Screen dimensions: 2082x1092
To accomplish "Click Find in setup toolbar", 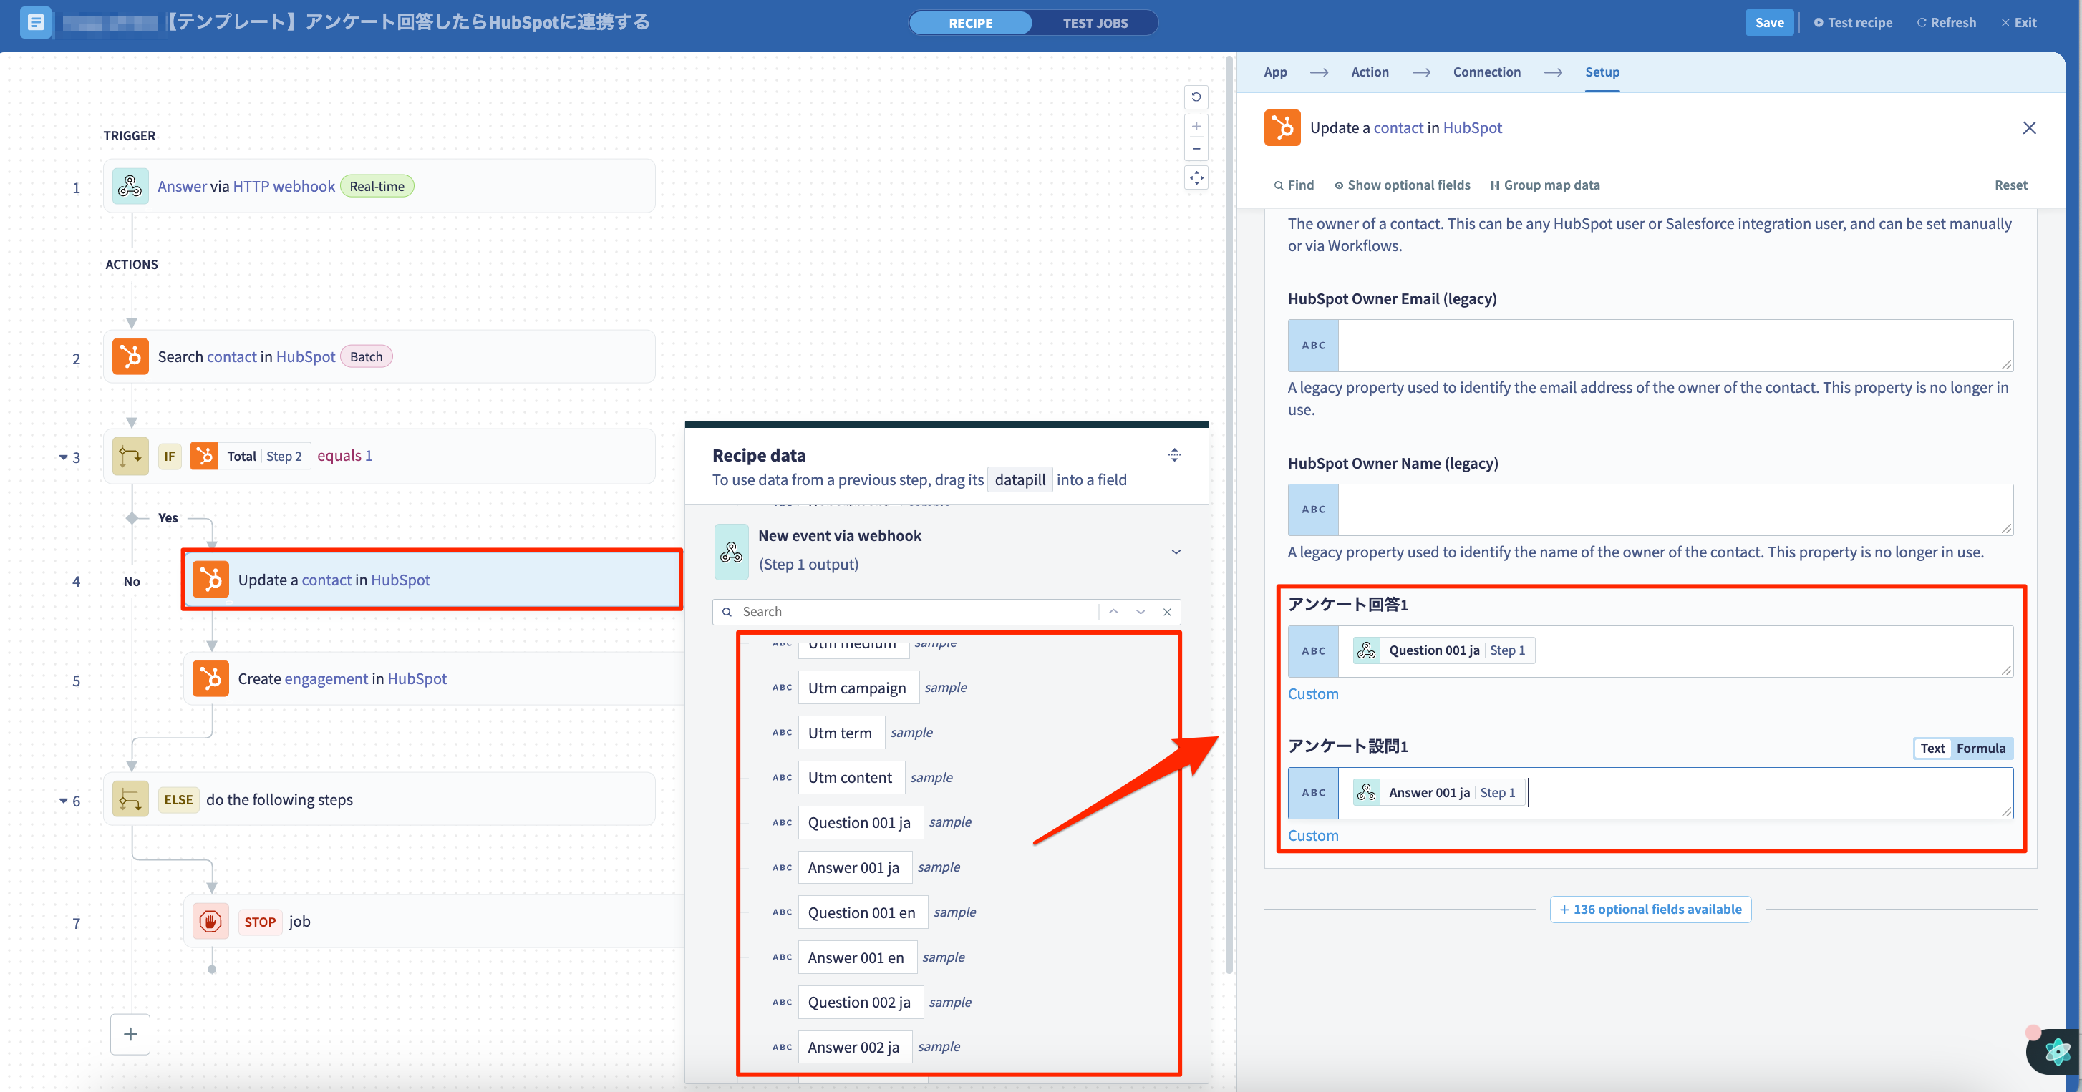I will [x=1294, y=185].
